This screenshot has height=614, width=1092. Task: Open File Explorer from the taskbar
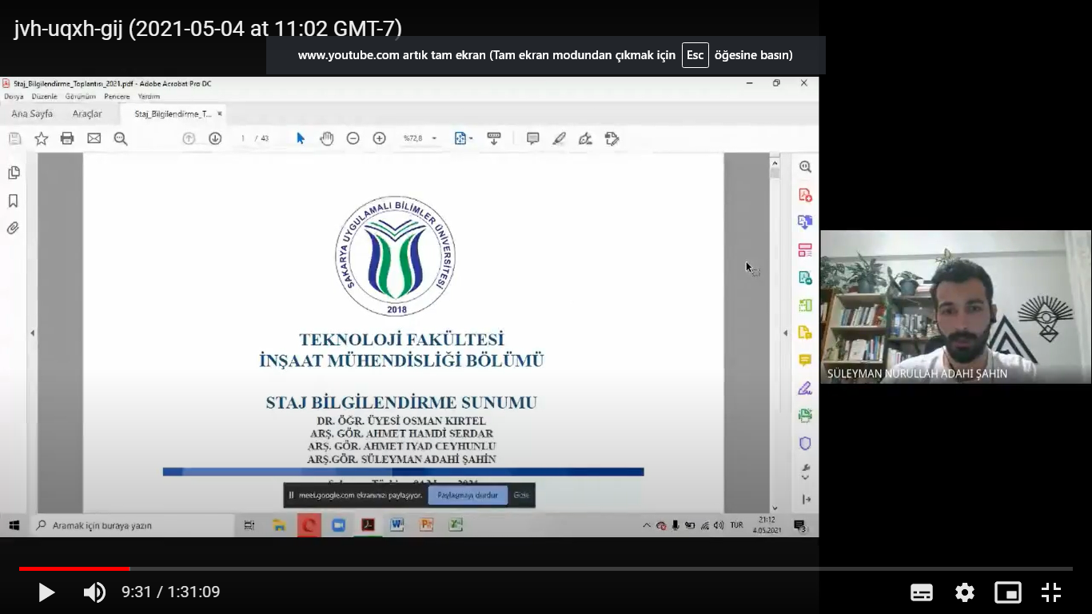[x=279, y=525]
